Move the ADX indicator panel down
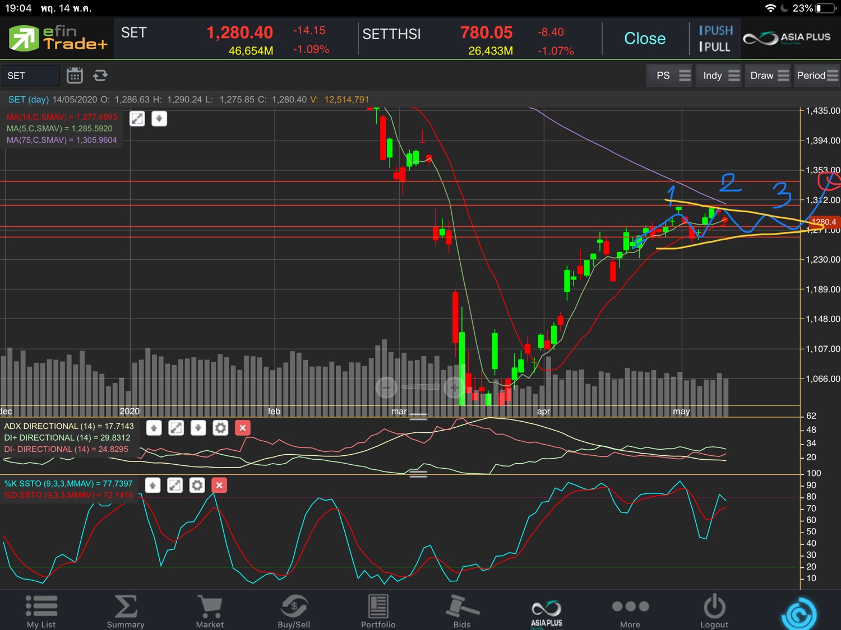 coord(198,428)
